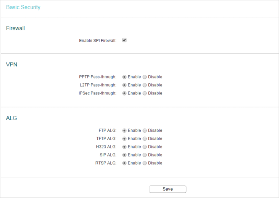The width and height of the screenshot is (279, 198).
Task: Select Enable for H323 ALG
Action: pyautogui.click(x=125, y=147)
